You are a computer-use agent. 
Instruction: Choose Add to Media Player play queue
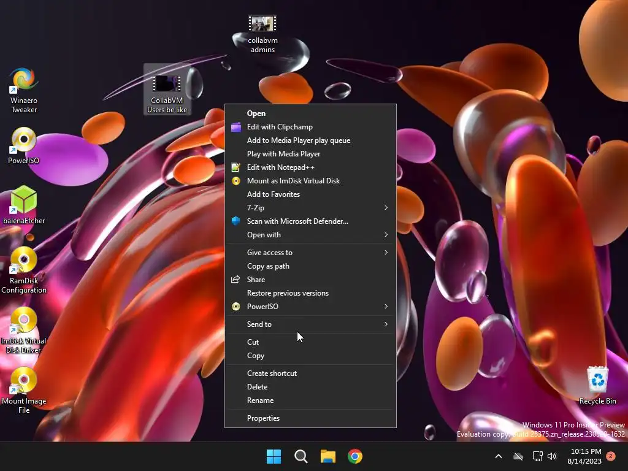[x=310, y=140]
